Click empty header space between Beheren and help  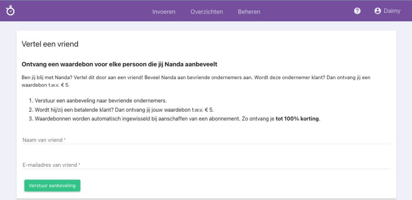coord(306,11)
